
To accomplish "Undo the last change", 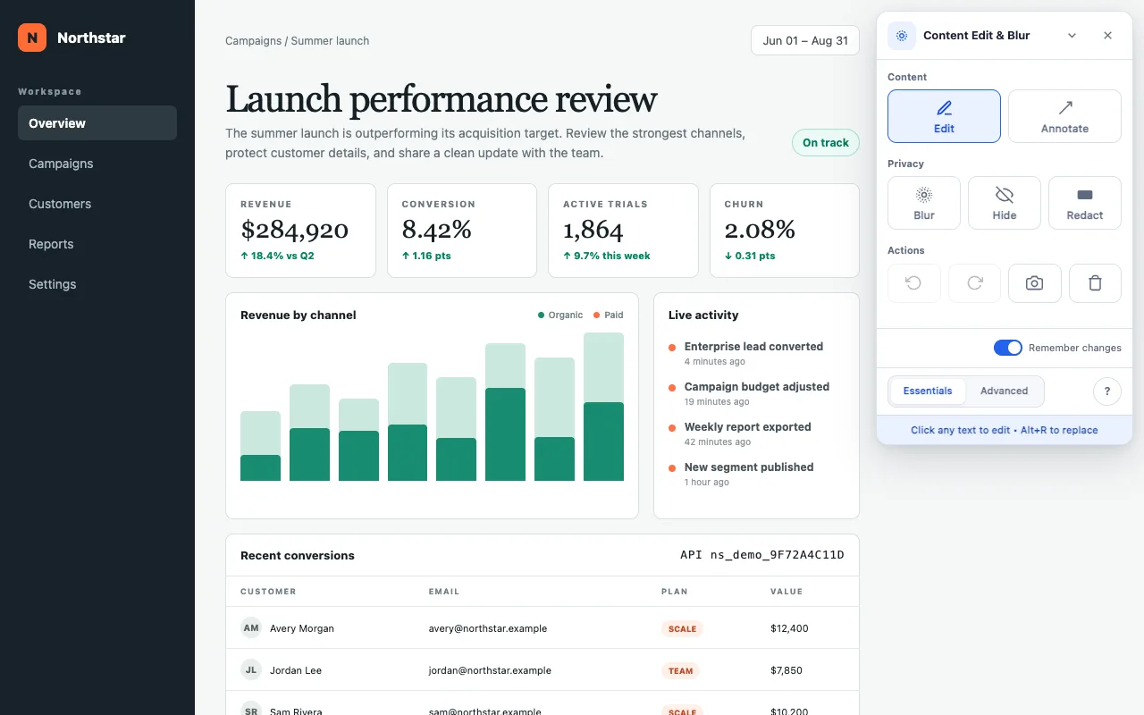I will [913, 283].
